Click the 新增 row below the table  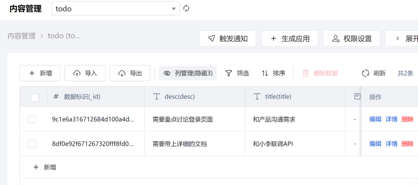click(x=45, y=167)
